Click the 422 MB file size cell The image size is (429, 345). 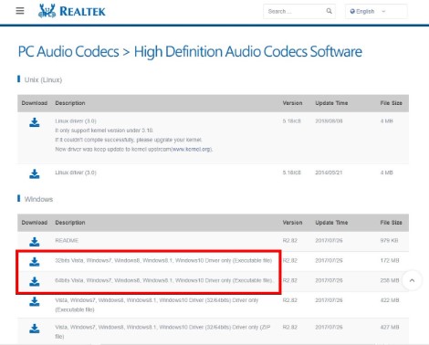390,300
